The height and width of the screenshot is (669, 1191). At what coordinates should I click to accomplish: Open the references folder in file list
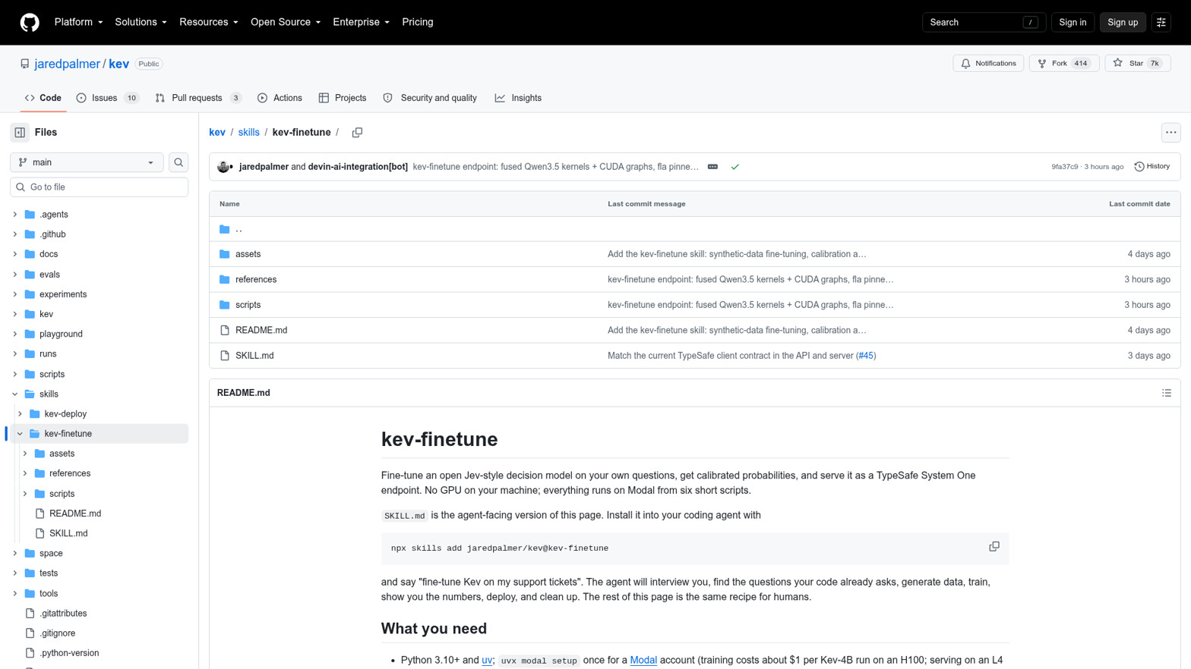coord(256,280)
